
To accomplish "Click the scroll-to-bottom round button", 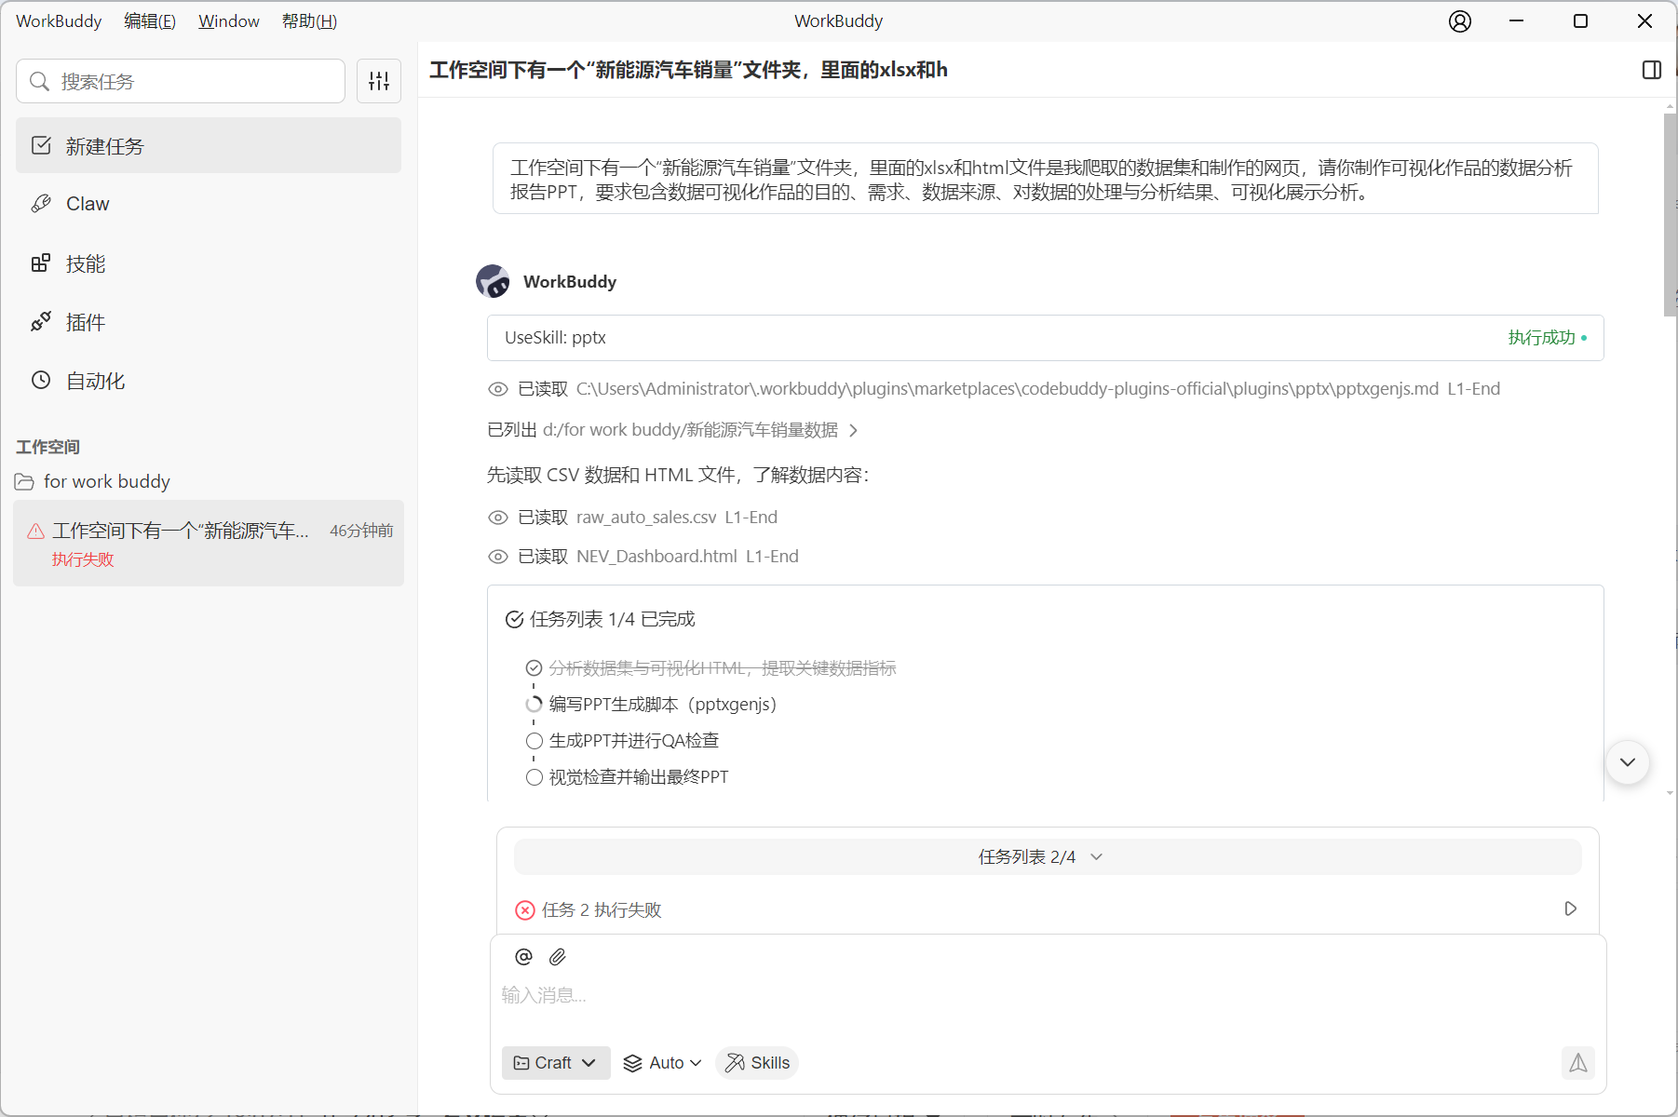I will tap(1627, 762).
